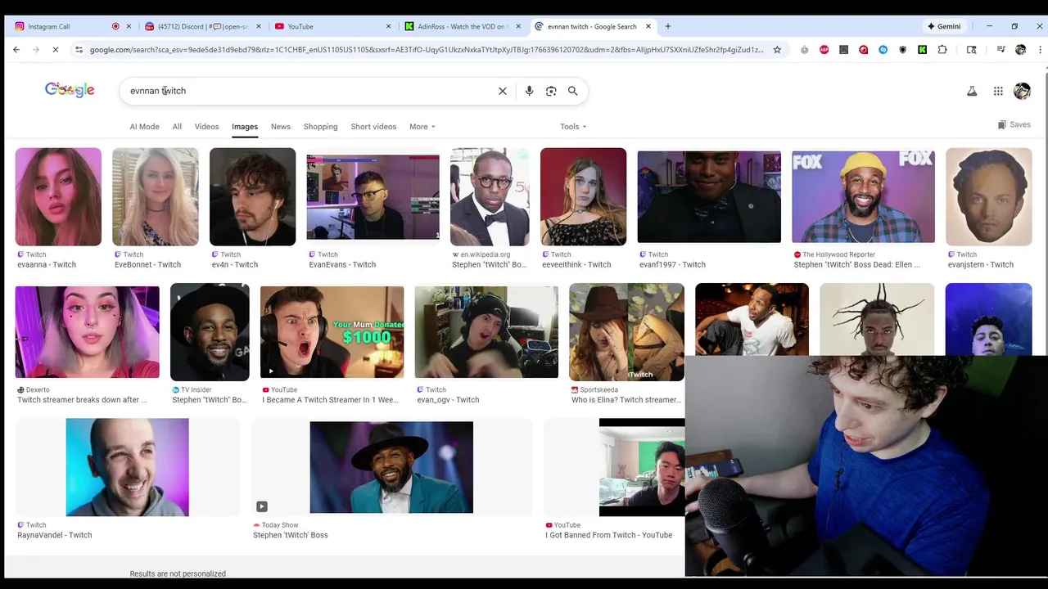Open the Sportskeeda Elina image result
This screenshot has height=589, width=1048.
[x=626, y=331]
